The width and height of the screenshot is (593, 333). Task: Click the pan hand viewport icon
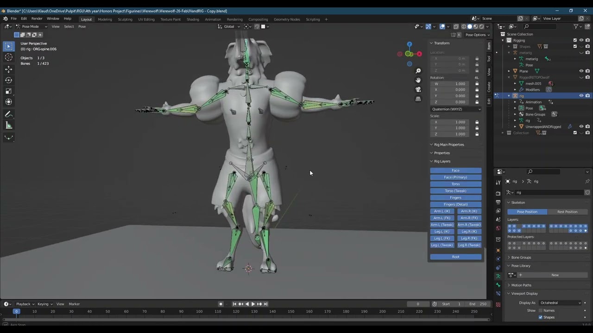click(x=418, y=80)
